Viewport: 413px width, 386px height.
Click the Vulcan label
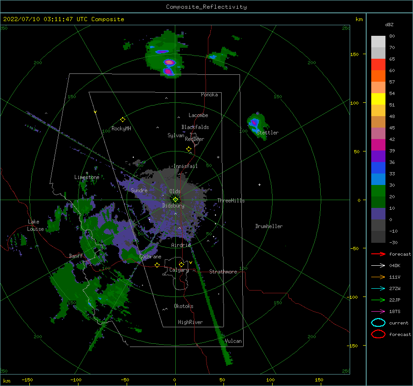click(234, 341)
